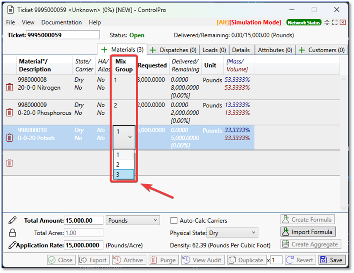Viewport: 354px width, 273px height.
Task: Click the Import Formula button
Action: 307,232
